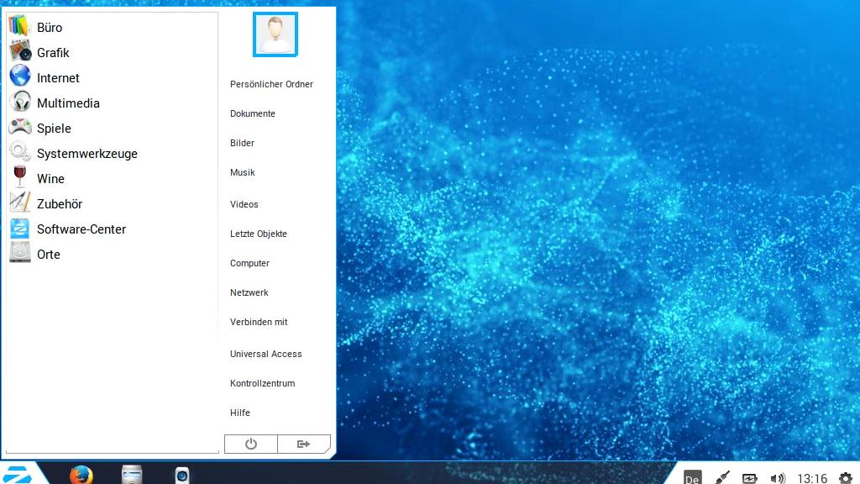Screen dimensions: 860x484
Task: Click the user avatar picture
Action: click(x=275, y=34)
